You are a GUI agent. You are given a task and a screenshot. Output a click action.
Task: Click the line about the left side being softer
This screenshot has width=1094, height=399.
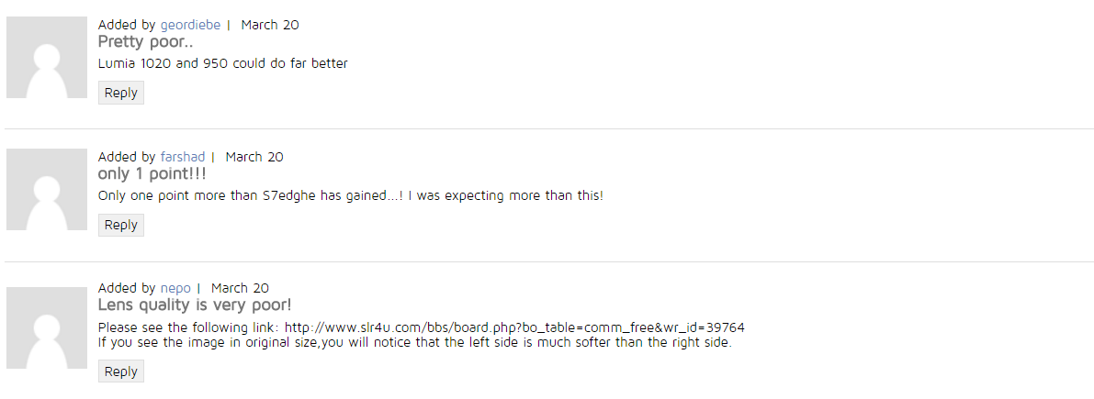point(415,343)
